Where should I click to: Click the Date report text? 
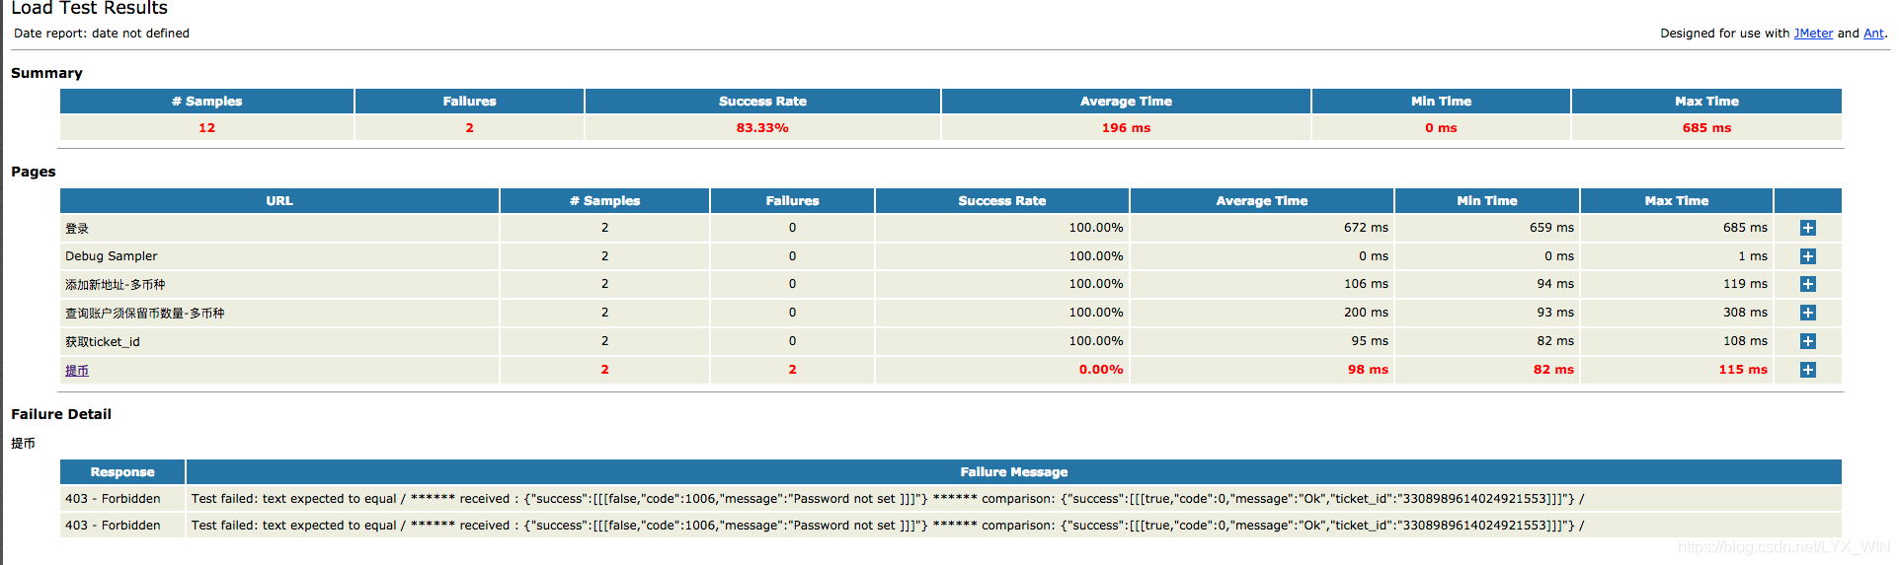[102, 34]
